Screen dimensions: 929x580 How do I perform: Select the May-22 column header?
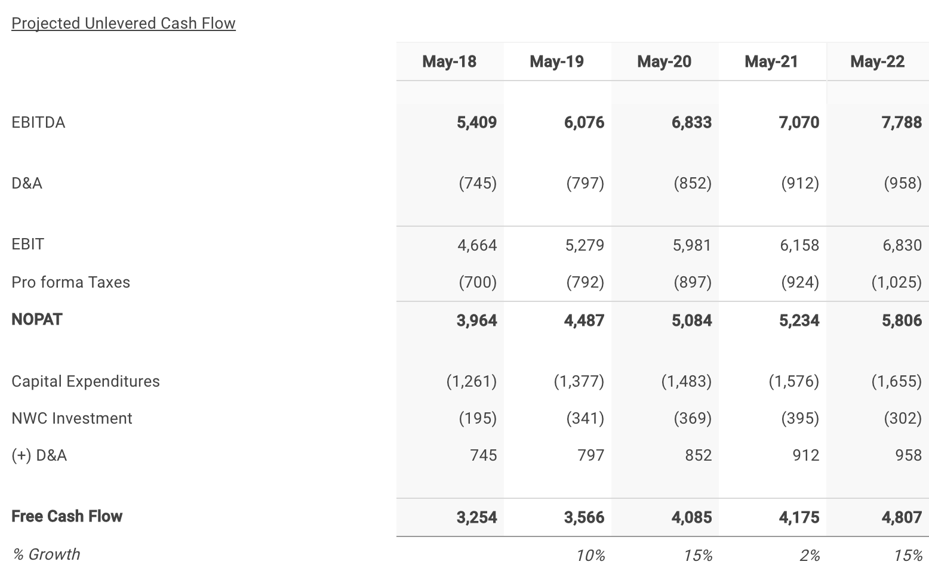click(877, 61)
